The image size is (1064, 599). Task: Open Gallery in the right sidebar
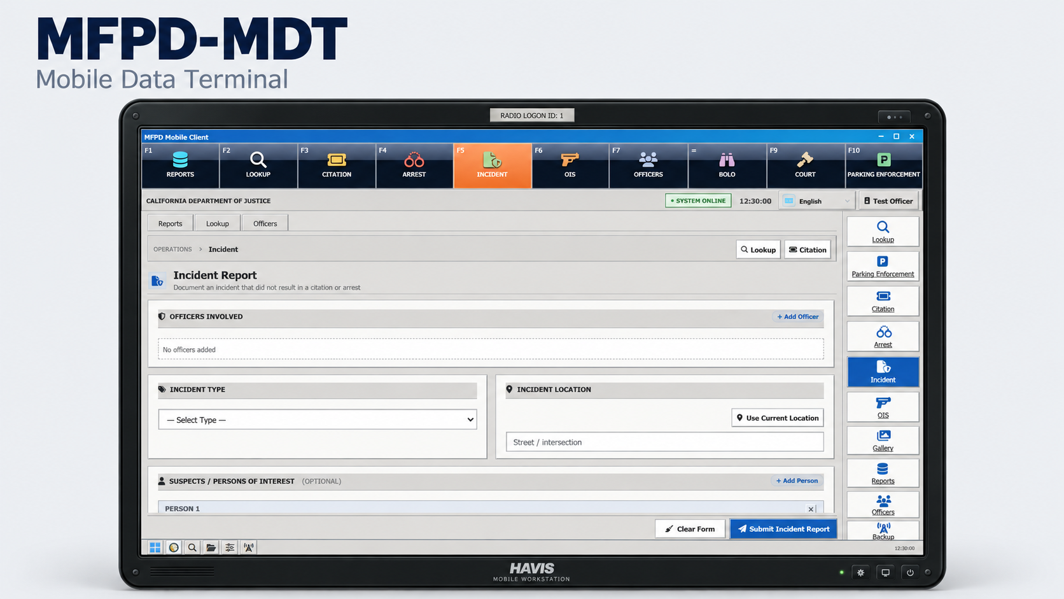[x=883, y=440]
